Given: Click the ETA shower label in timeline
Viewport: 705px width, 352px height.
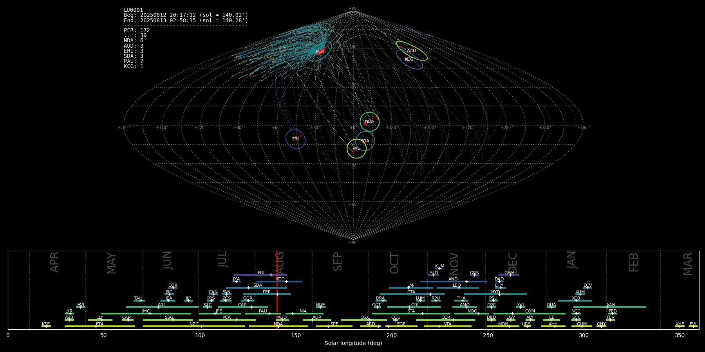Looking at the screenshot, I should [100, 324].
